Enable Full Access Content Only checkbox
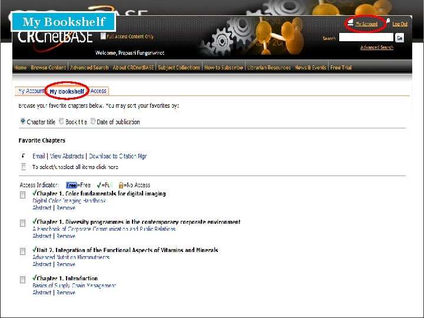 tap(103, 36)
